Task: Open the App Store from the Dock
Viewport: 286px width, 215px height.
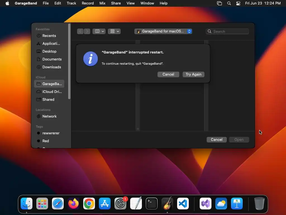Action: coord(105,204)
